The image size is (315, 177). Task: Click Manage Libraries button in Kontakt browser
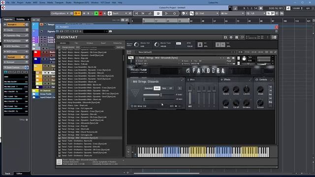(x=68, y=47)
